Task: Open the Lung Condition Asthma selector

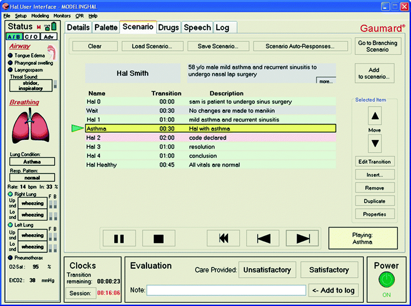Action: (x=32, y=162)
